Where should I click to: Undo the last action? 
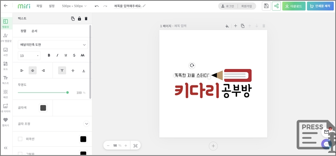point(97,6)
